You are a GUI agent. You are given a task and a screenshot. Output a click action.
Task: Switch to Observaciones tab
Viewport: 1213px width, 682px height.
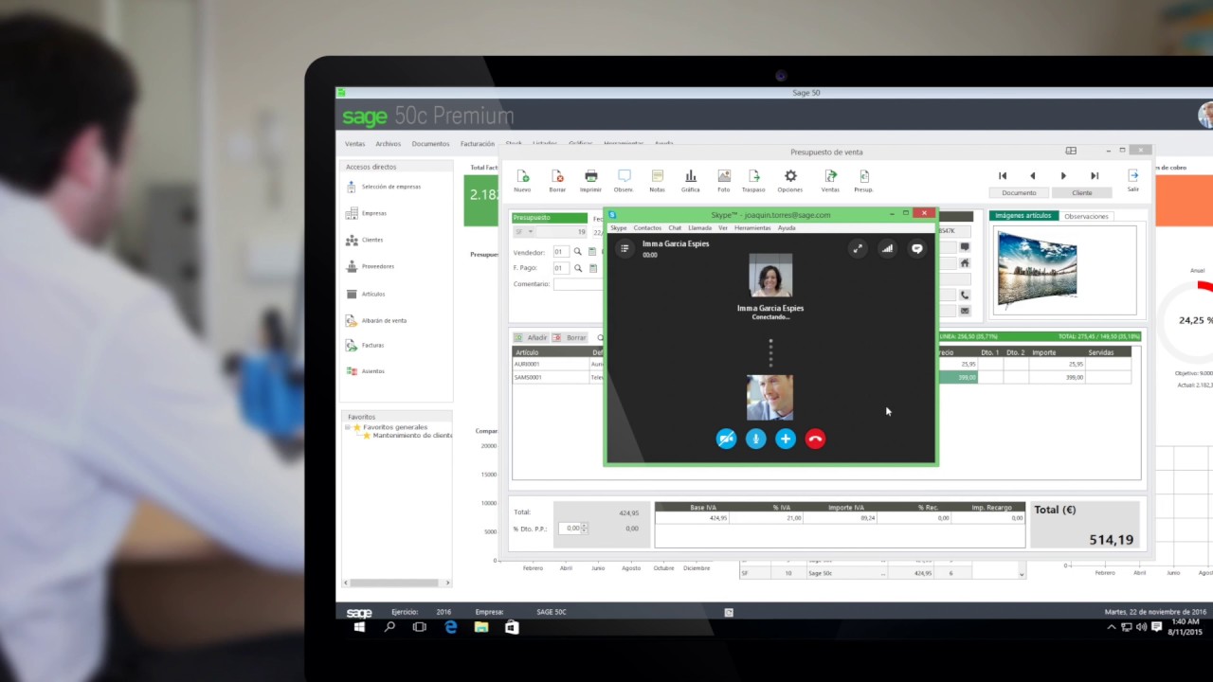click(x=1086, y=216)
